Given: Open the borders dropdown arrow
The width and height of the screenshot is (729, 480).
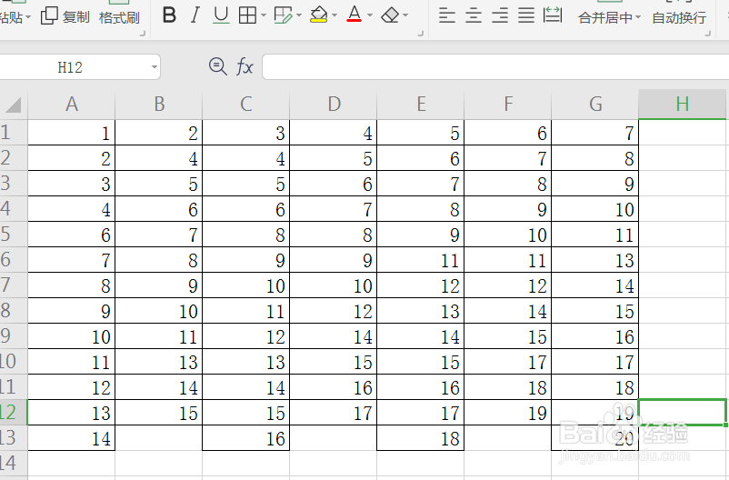Looking at the screenshot, I should pyautogui.click(x=264, y=15).
